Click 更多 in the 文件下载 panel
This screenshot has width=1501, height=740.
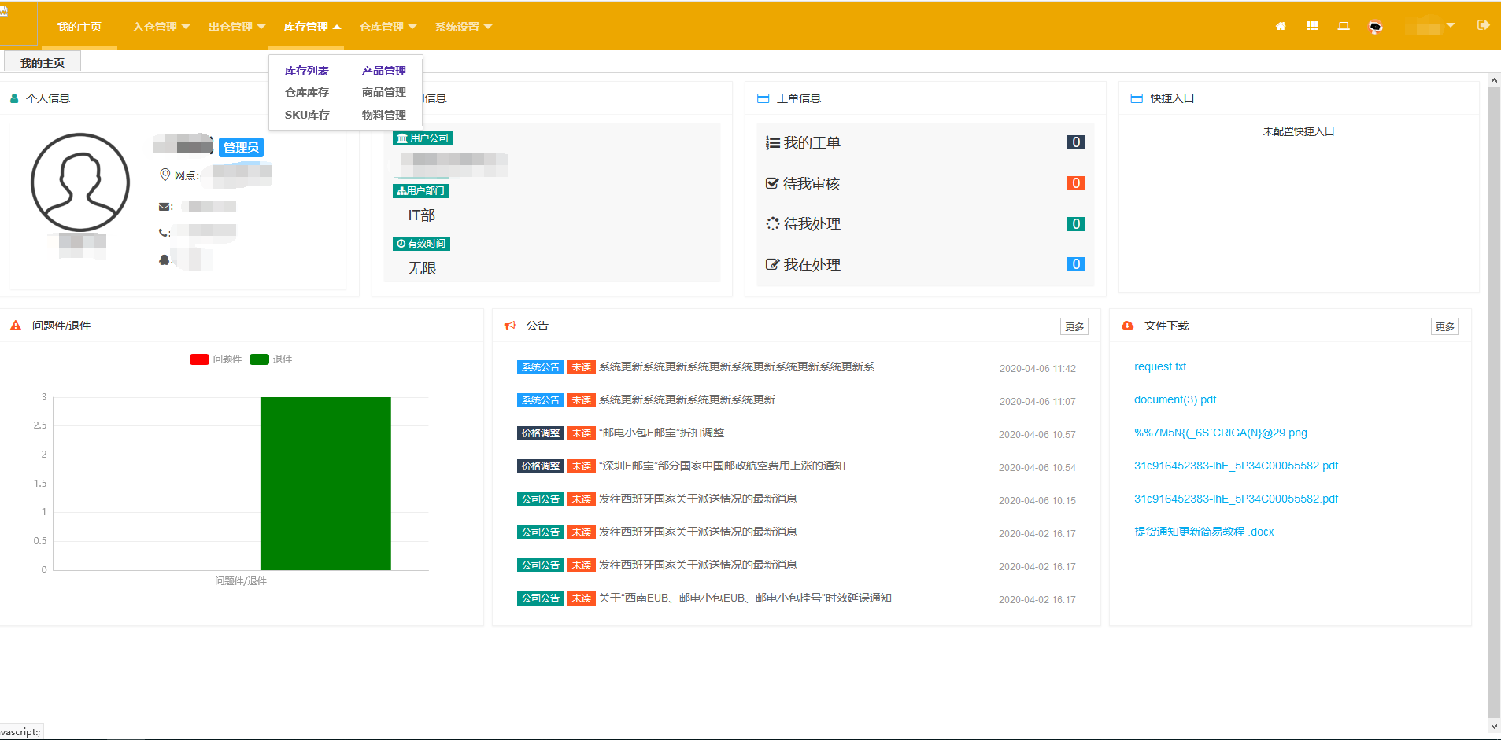pyautogui.click(x=1445, y=326)
